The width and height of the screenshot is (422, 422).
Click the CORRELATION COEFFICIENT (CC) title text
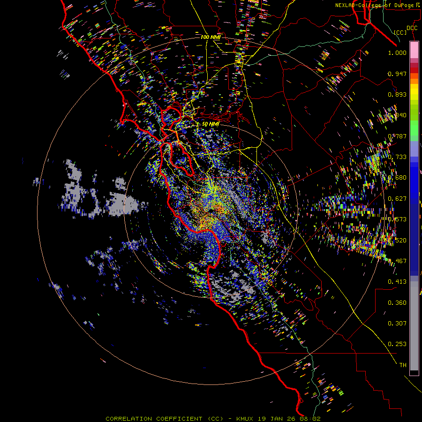click(x=164, y=419)
